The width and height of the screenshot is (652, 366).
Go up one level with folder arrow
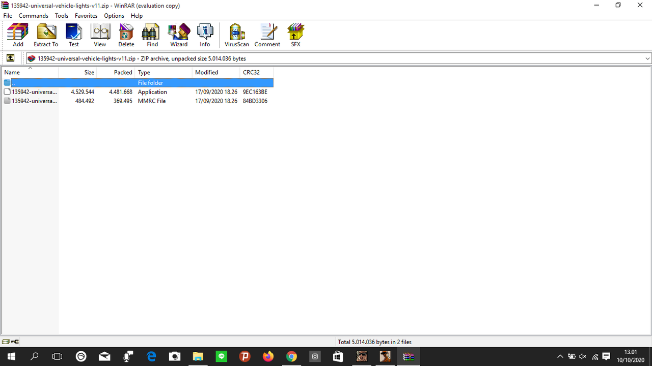click(10, 58)
